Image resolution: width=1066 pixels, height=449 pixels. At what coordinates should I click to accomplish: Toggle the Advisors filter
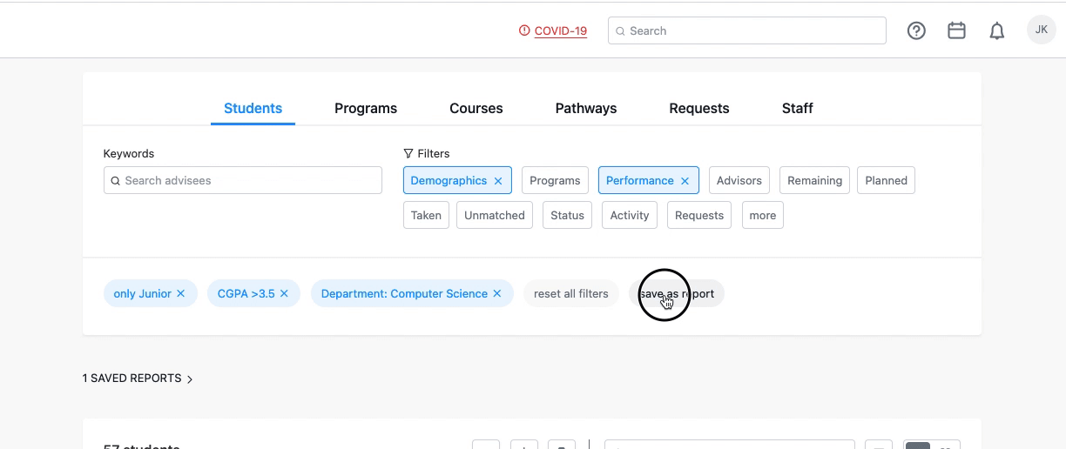tap(739, 181)
